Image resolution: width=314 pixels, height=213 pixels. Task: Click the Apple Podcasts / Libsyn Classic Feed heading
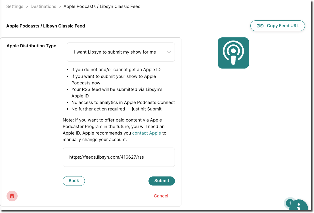[45, 26]
